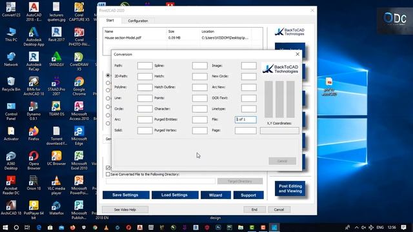Viewport: 413px width, 232px height.
Task: Open the Revit 2017 desktop icon
Action: (56, 34)
